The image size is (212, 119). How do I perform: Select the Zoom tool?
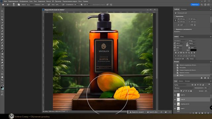tap(2, 80)
